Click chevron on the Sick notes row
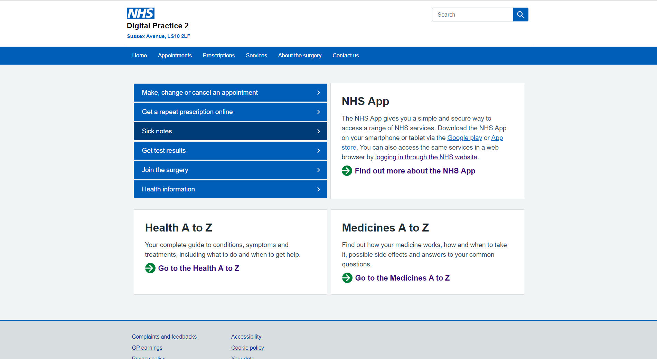 click(x=318, y=131)
